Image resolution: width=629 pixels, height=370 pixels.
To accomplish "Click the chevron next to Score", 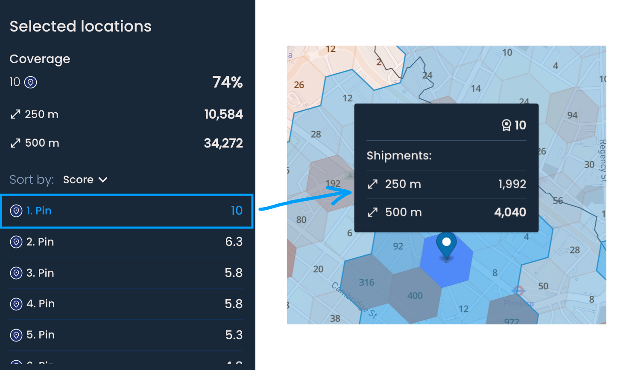I will [x=103, y=180].
